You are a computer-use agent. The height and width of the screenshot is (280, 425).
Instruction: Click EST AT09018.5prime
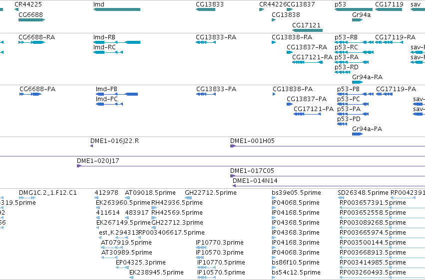[x=127, y=198]
